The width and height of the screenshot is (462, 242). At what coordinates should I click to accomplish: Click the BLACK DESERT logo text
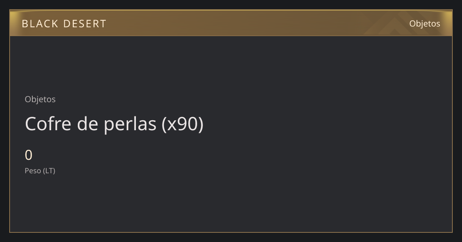64,24
